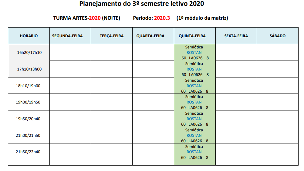Select the HORÁRIO column header
The height and width of the screenshot is (171, 304).
pyautogui.click(x=29, y=36)
